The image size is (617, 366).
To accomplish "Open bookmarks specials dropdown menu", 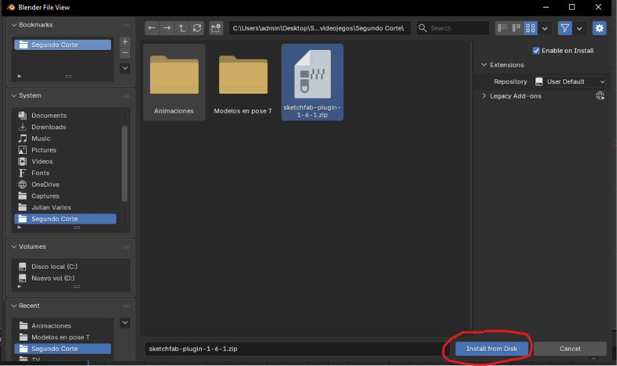I will (125, 68).
